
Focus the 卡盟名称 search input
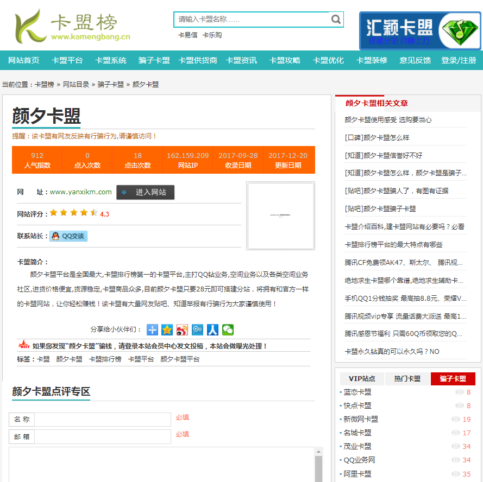252,20
